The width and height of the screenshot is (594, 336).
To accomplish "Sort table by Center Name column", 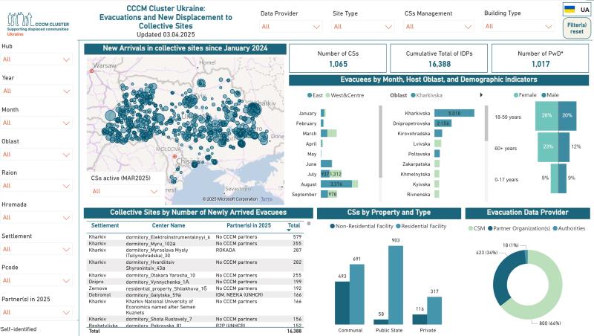I will point(169,225).
